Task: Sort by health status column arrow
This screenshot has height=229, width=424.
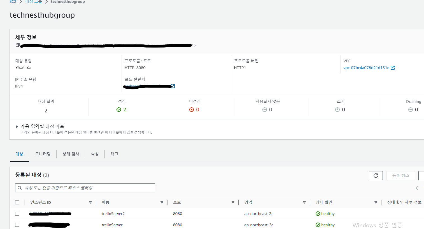Action: click(376, 202)
